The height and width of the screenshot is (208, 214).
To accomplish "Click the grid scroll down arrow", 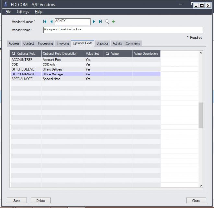I will point(201,186).
